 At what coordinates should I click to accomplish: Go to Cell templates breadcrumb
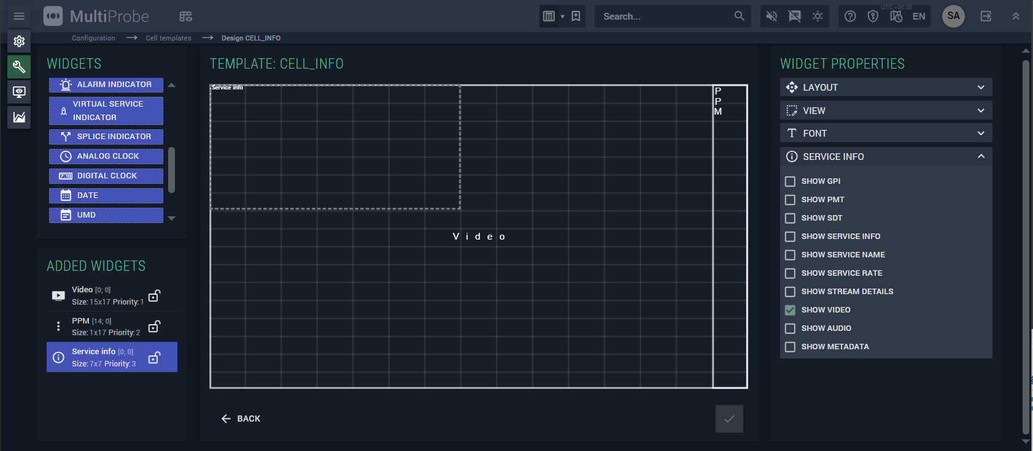click(x=168, y=38)
